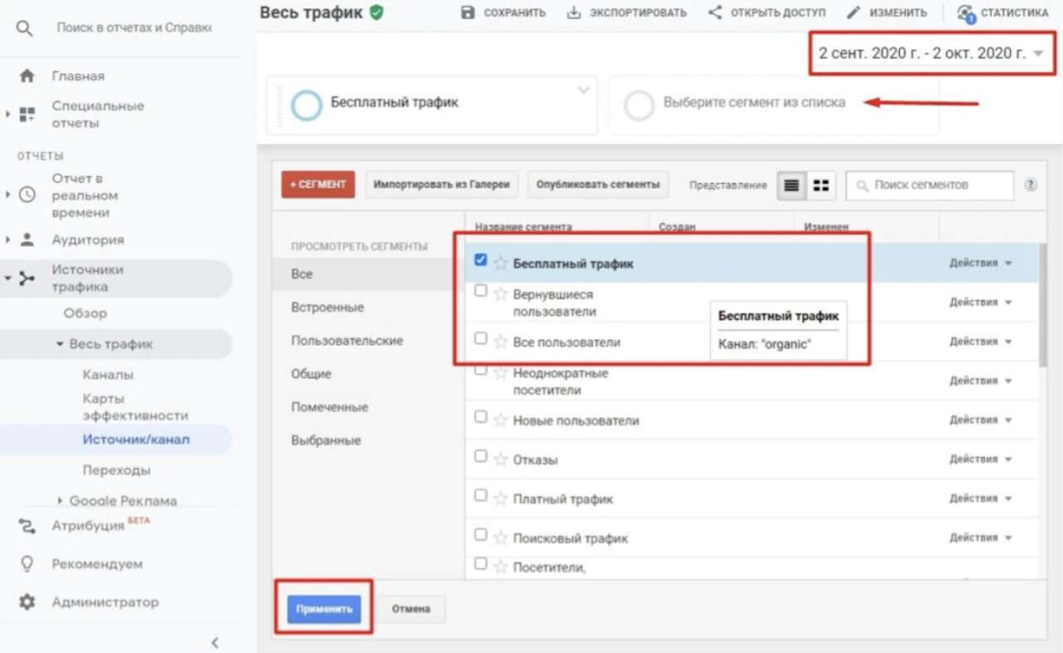
Task: Expand the Аудитория section in sidebar
Action: 8,240
